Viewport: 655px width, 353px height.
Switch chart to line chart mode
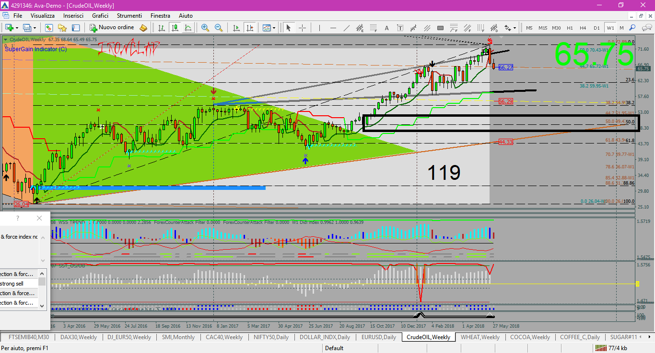[188, 27]
